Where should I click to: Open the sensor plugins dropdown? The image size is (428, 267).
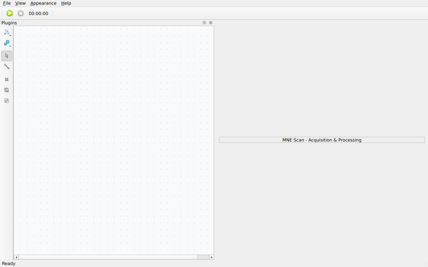click(7, 32)
